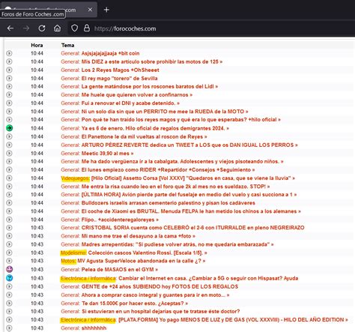Click the Modelismo category label
Viewport: 355px width, 332px height.
point(73,253)
